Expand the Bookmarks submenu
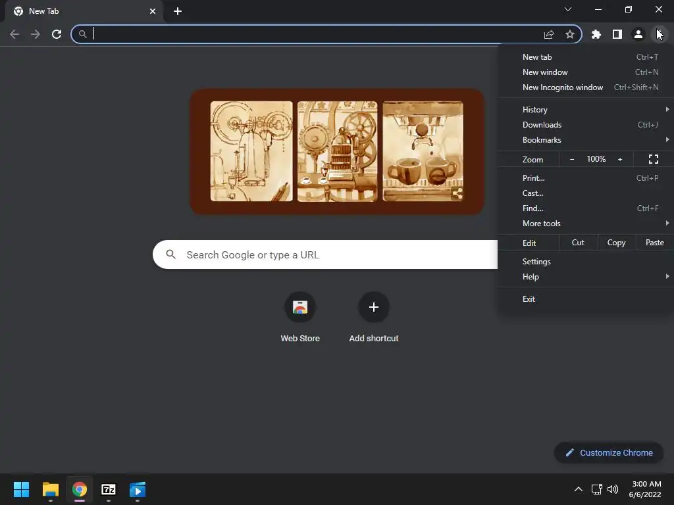674x505 pixels. [585, 140]
